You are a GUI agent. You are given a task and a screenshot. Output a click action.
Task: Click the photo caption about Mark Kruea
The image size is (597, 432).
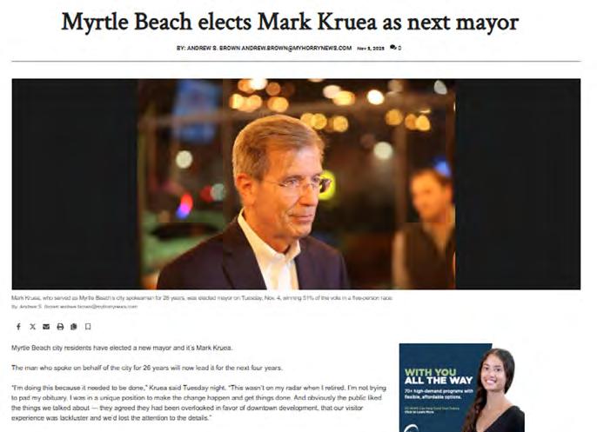pyautogui.click(x=202, y=298)
